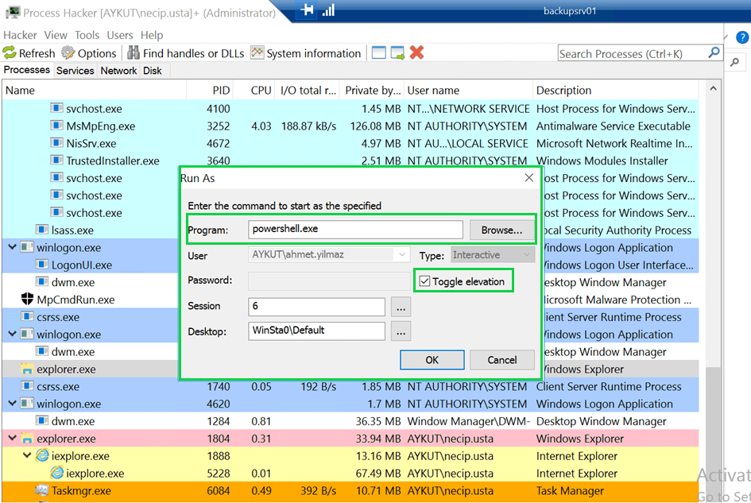Collapse the iexplore.exe PID 1888 tree node
Screen dimensions: 751x503
tap(27, 456)
